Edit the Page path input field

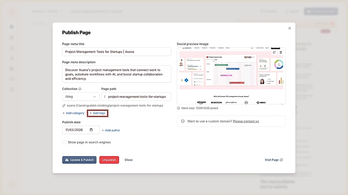point(136,97)
